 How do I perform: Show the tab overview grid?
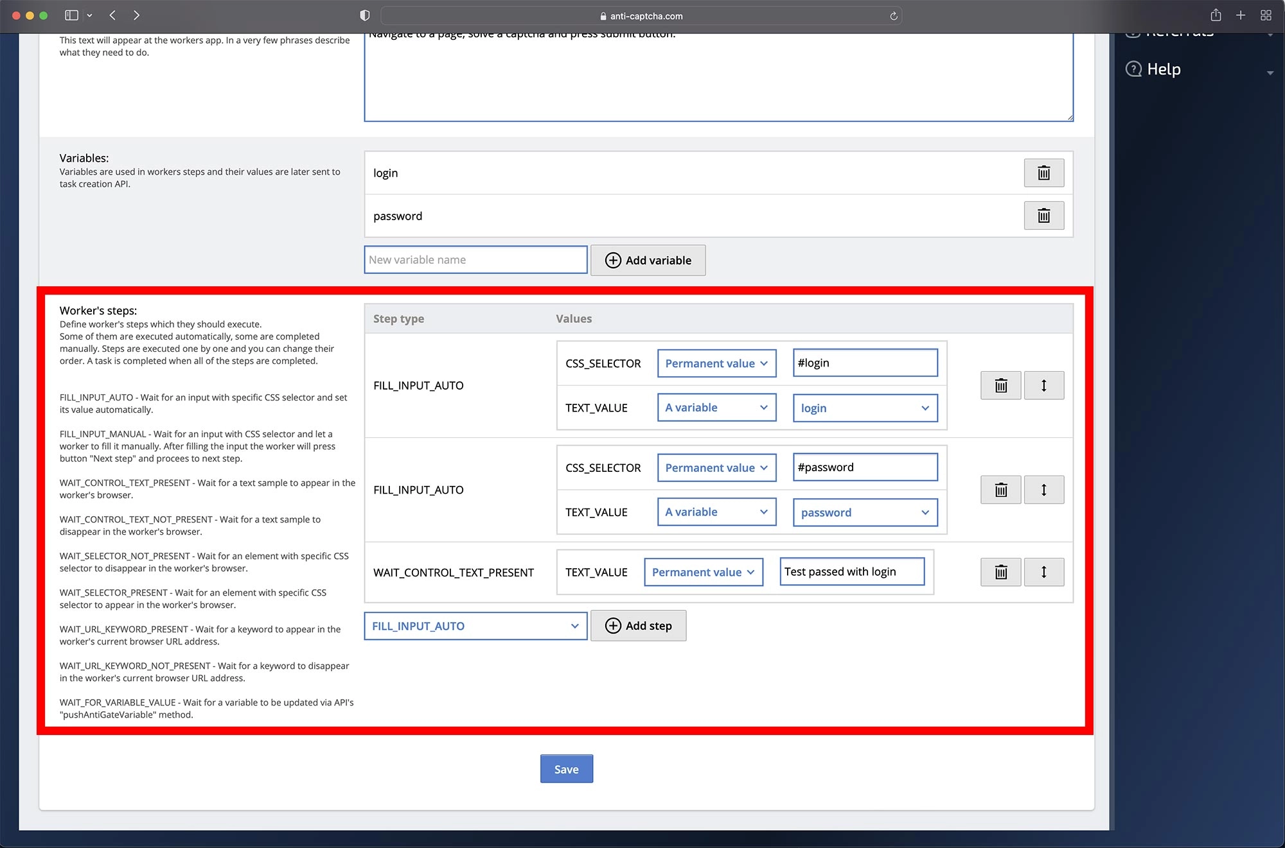pyautogui.click(x=1266, y=15)
